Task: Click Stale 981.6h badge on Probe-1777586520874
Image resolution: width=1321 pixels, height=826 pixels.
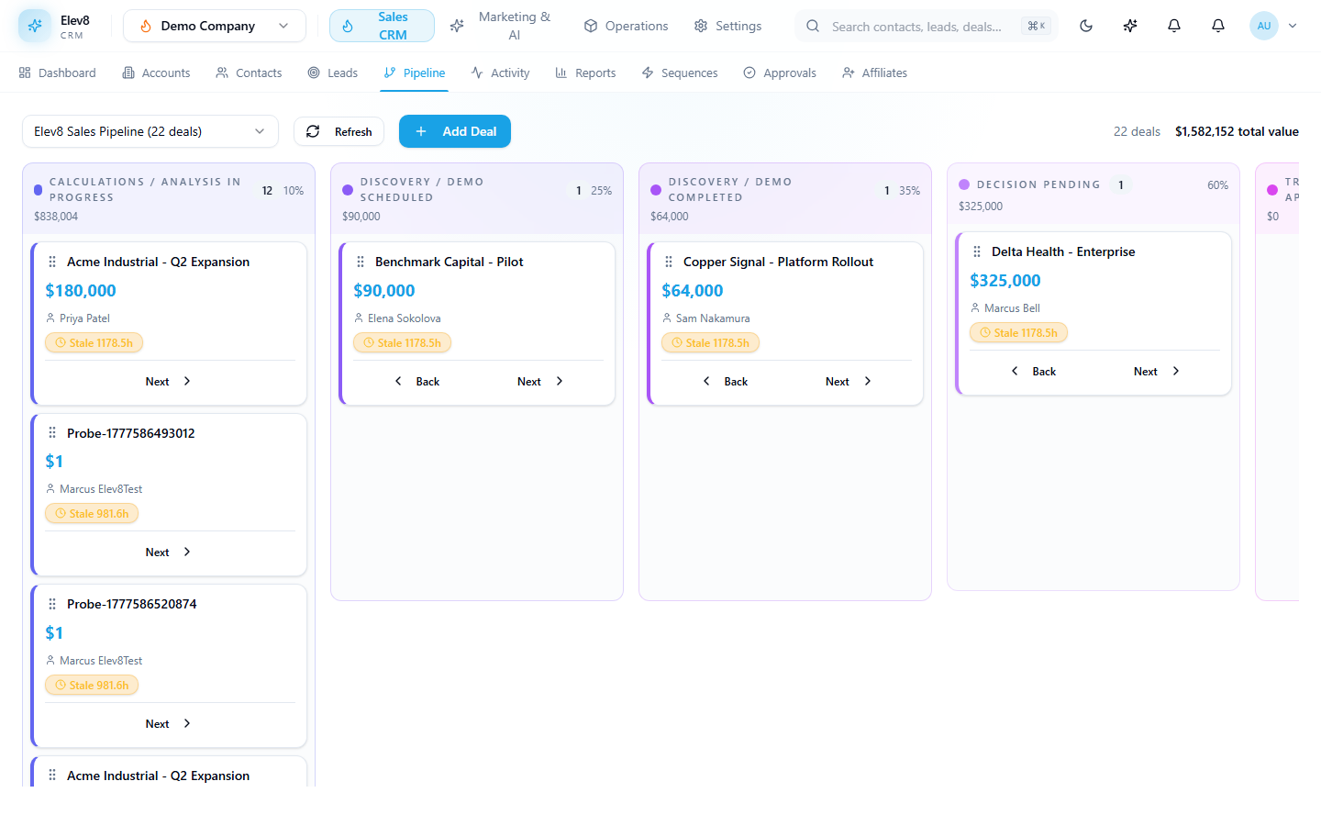Action: (92, 686)
